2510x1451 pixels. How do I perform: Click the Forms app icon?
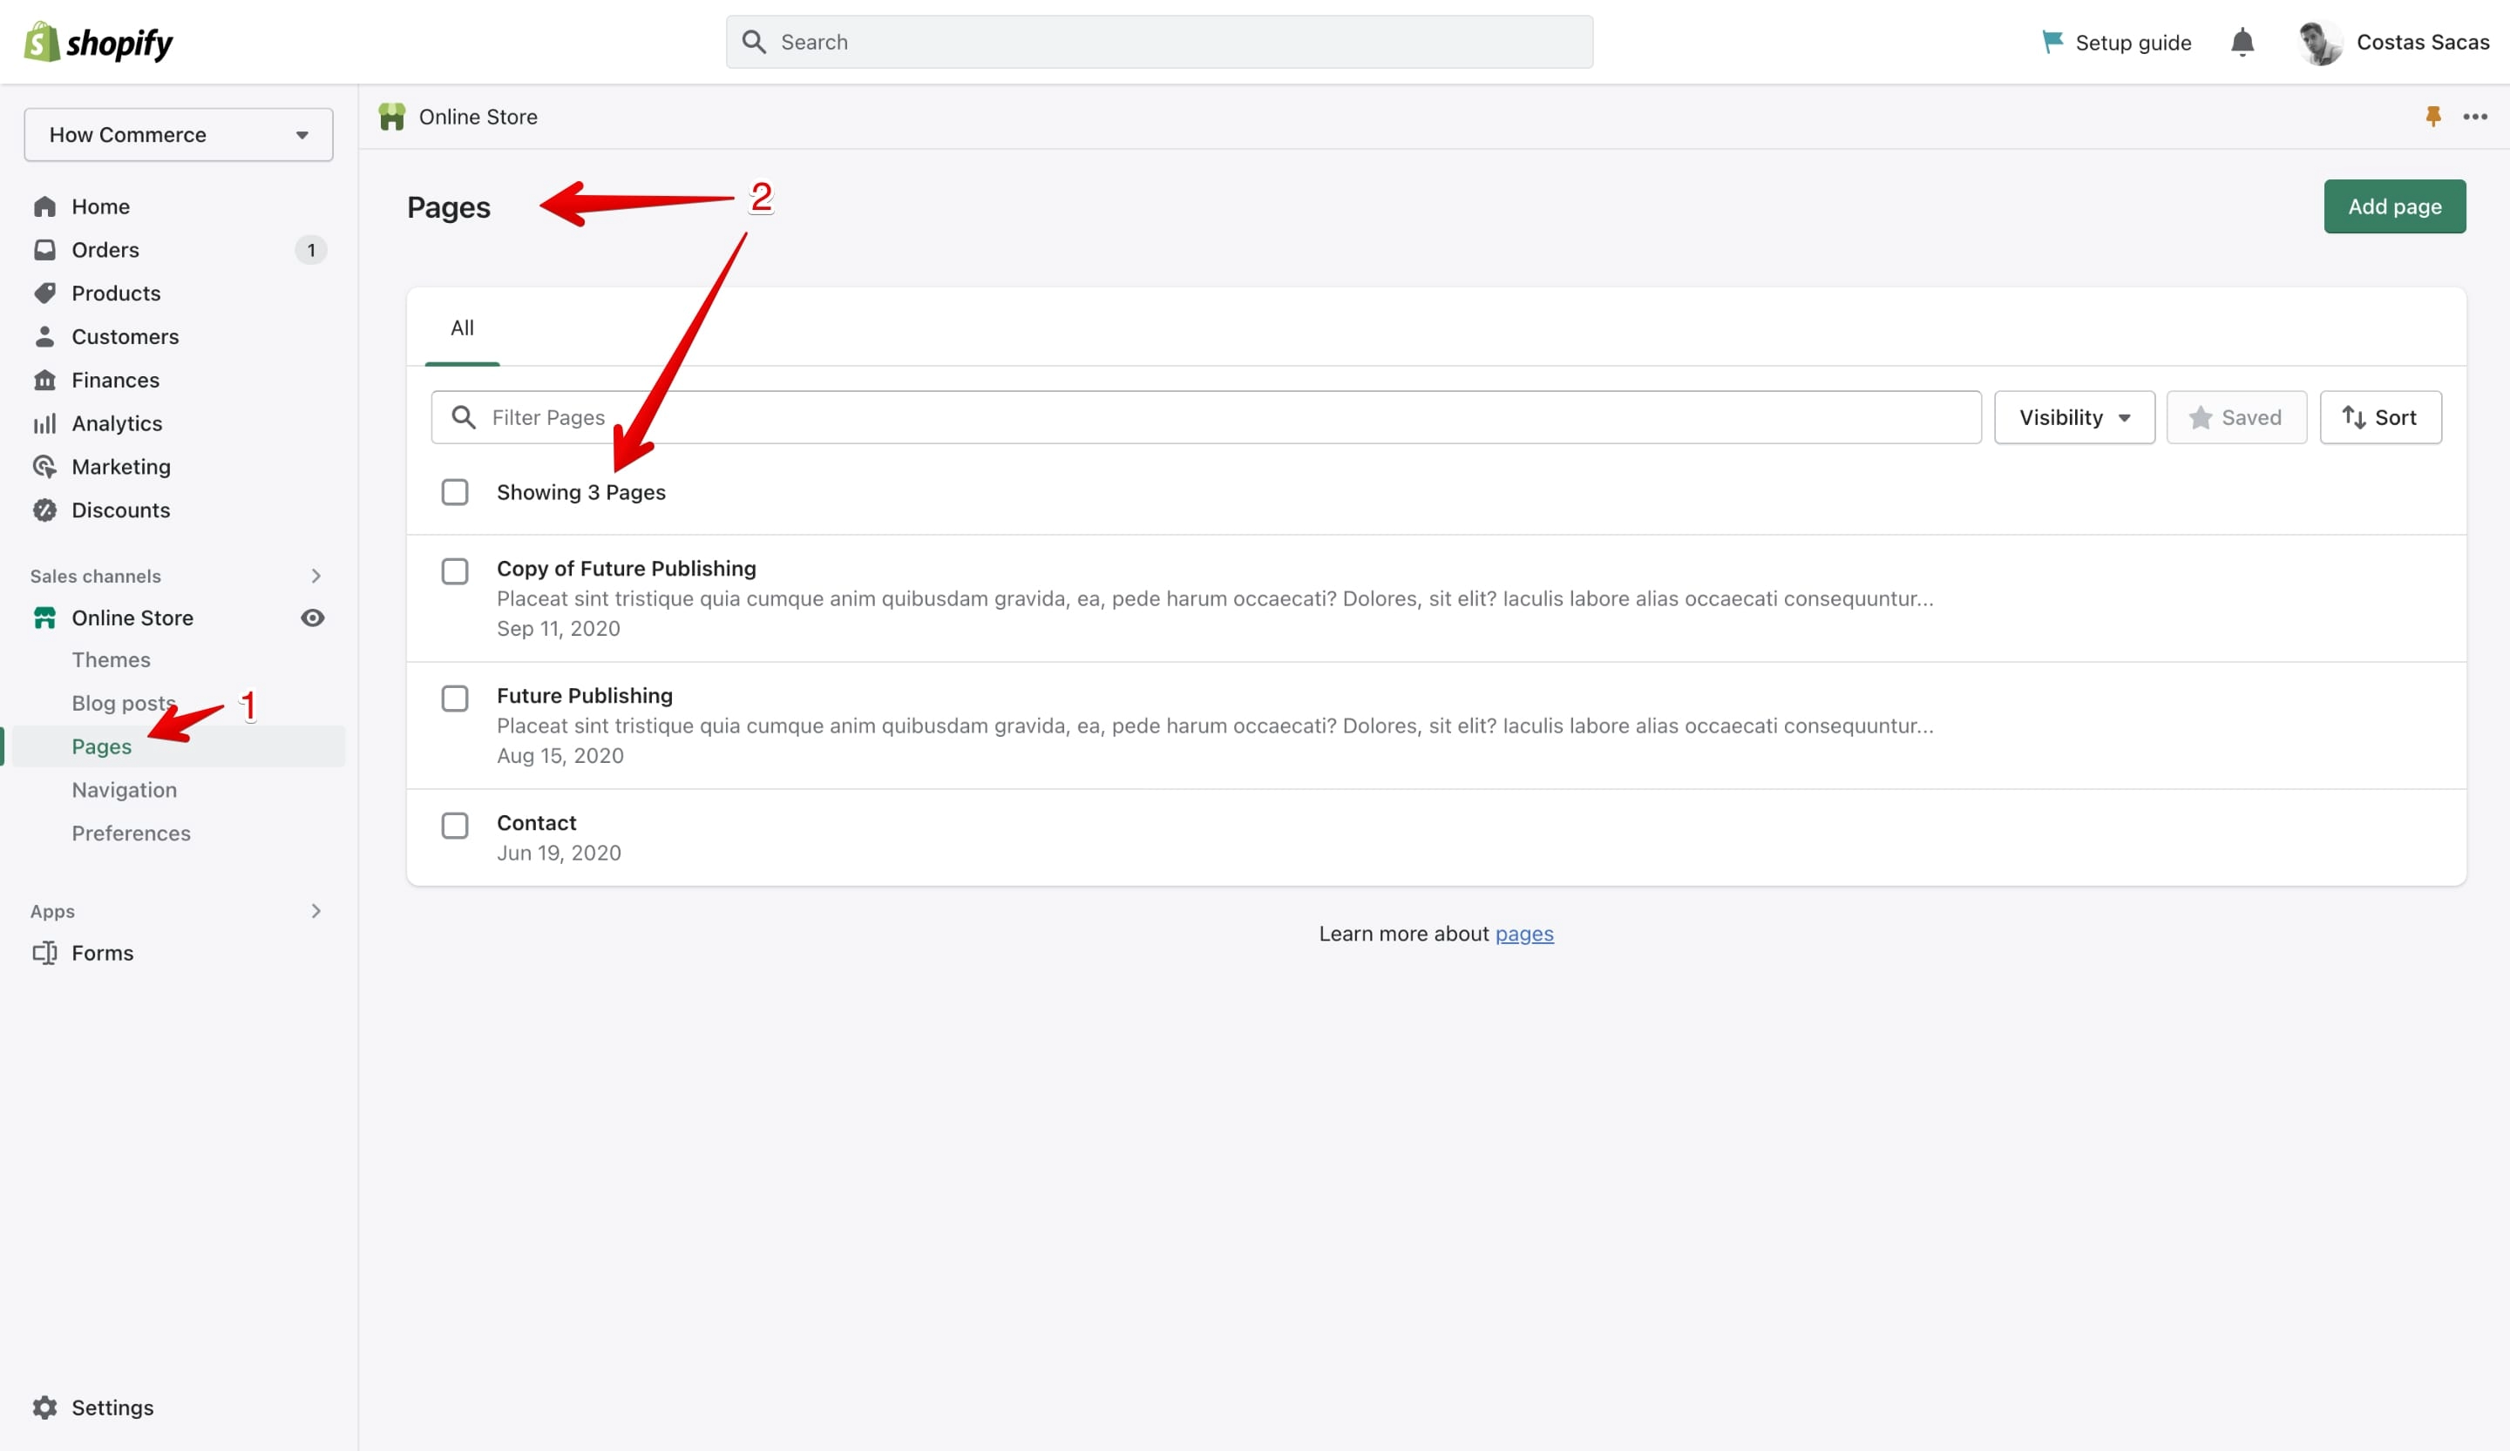[44, 954]
